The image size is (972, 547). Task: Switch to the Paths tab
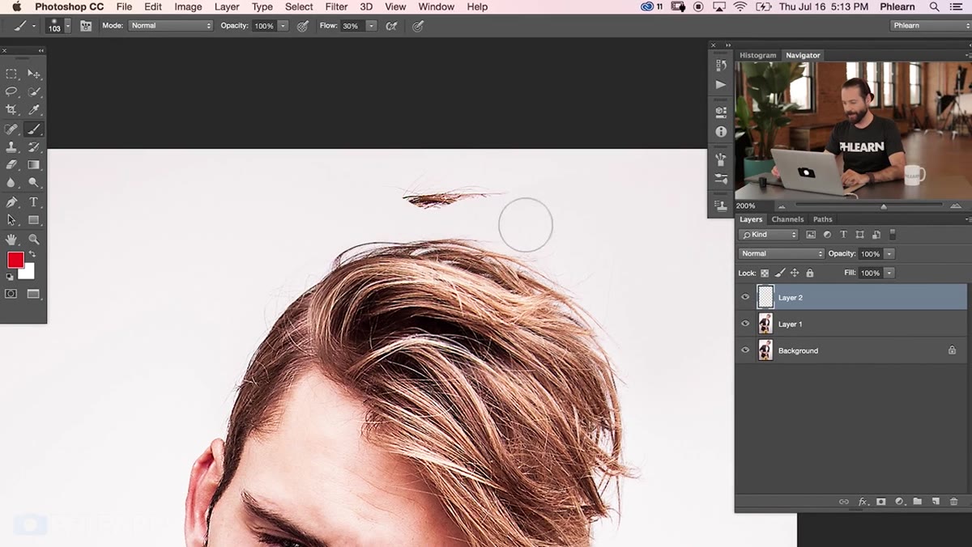tap(822, 219)
